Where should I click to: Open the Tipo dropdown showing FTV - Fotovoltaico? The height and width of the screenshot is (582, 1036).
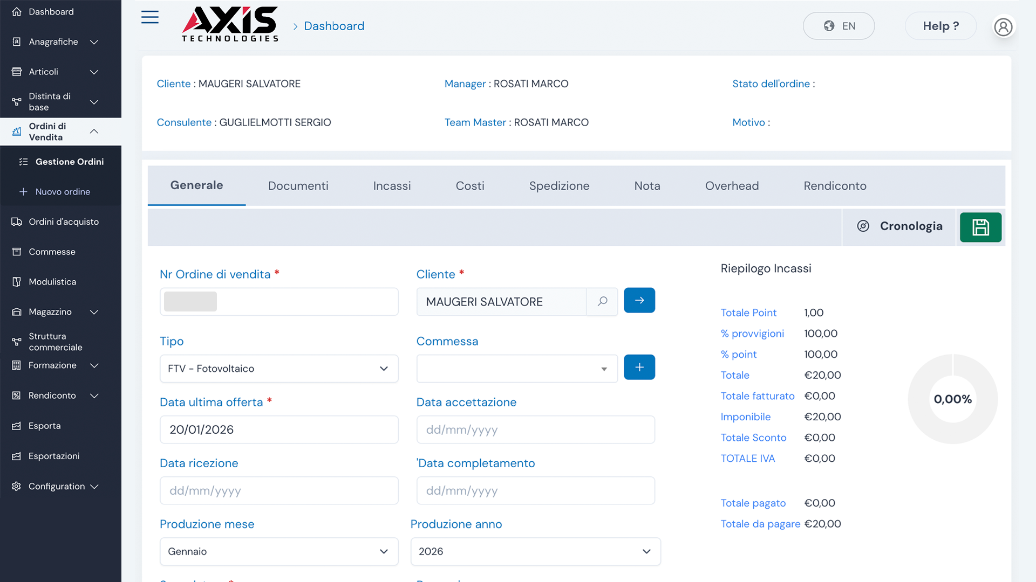coord(279,369)
